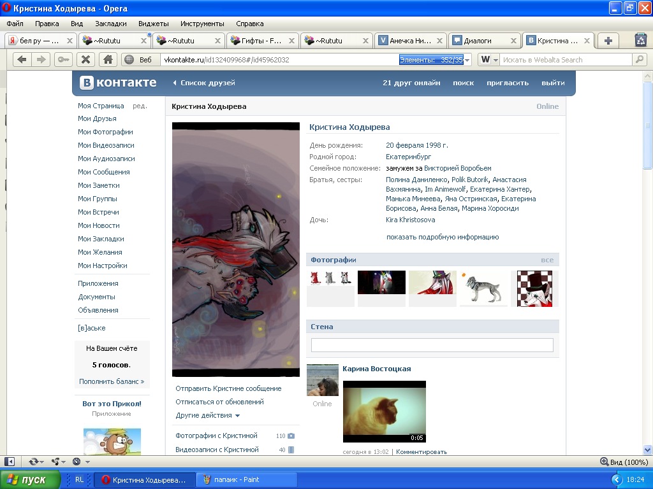Play the cat video thumbnail on wall

(x=385, y=412)
